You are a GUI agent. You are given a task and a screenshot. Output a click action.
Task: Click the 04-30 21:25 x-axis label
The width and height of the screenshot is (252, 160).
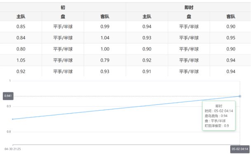click(x=12, y=149)
